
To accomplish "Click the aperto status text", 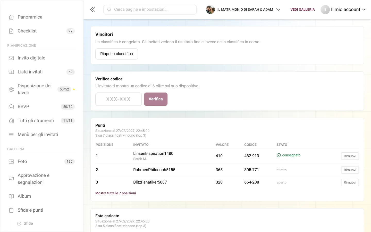I will tap(281, 182).
